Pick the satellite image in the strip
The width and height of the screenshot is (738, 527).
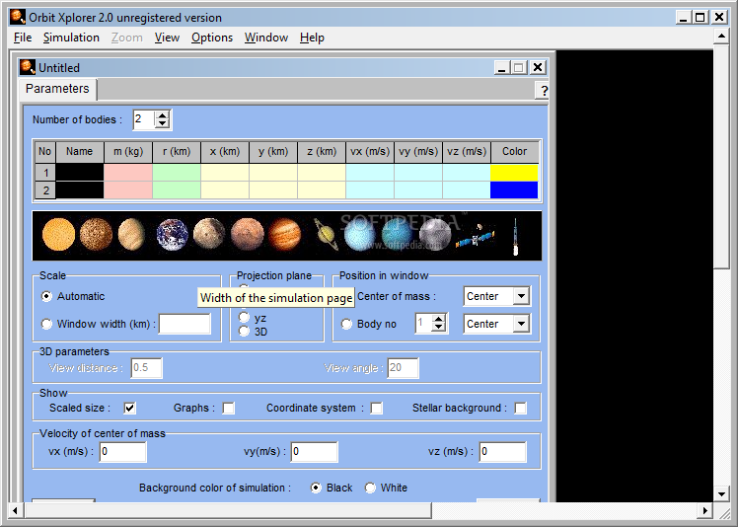[475, 236]
